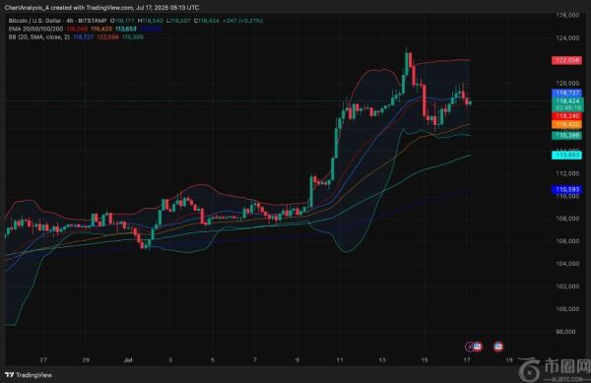Click the blue 118,727 axis price label

click(x=567, y=93)
